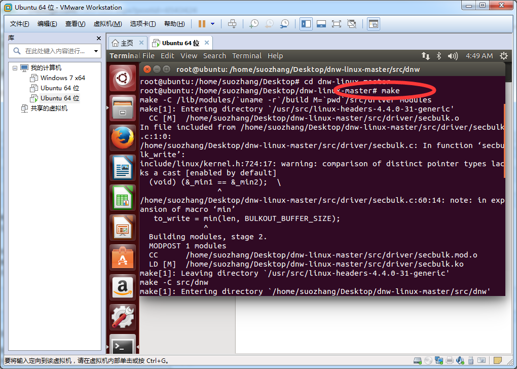Viewport: 517px width, 369px height.
Task: Maximize the terminal window
Action: coord(167,69)
